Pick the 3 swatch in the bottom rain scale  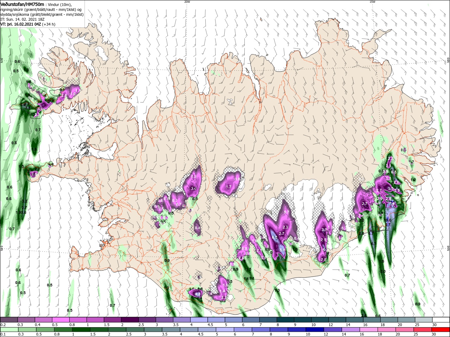coord(153,330)
